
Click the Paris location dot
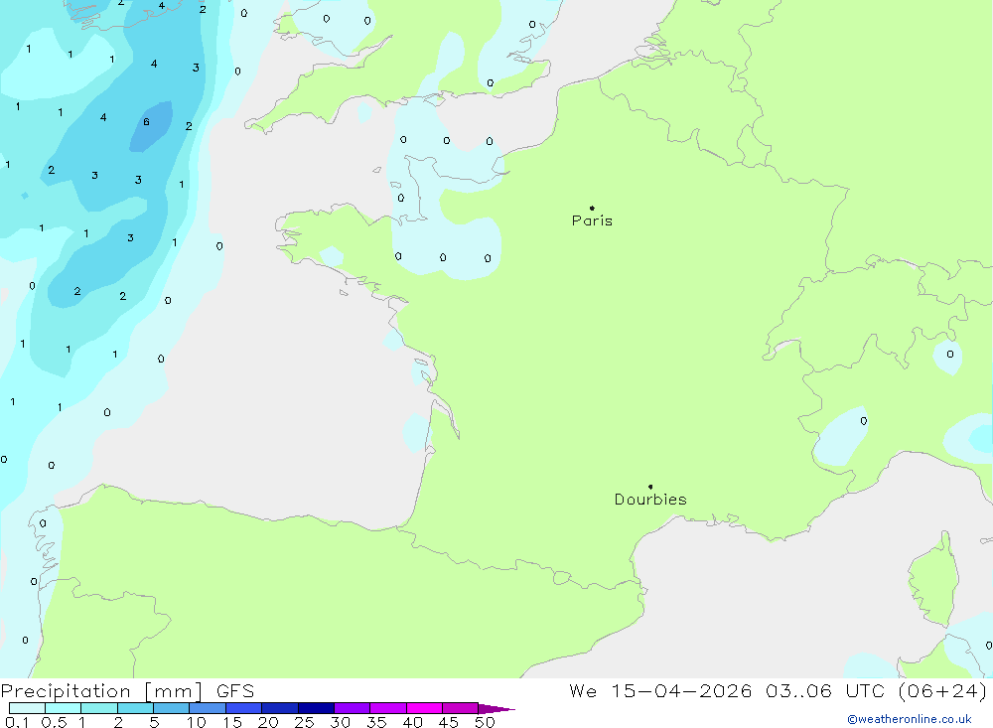point(592,208)
